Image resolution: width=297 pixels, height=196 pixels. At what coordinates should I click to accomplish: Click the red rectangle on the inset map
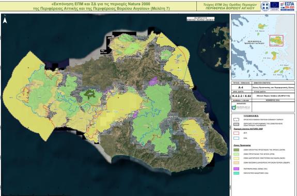click(x=276, y=40)
